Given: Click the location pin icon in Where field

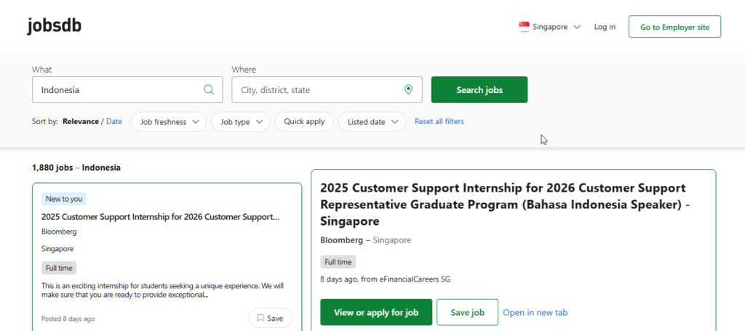Looking at the screenshot, I should (x=408, y=89).
